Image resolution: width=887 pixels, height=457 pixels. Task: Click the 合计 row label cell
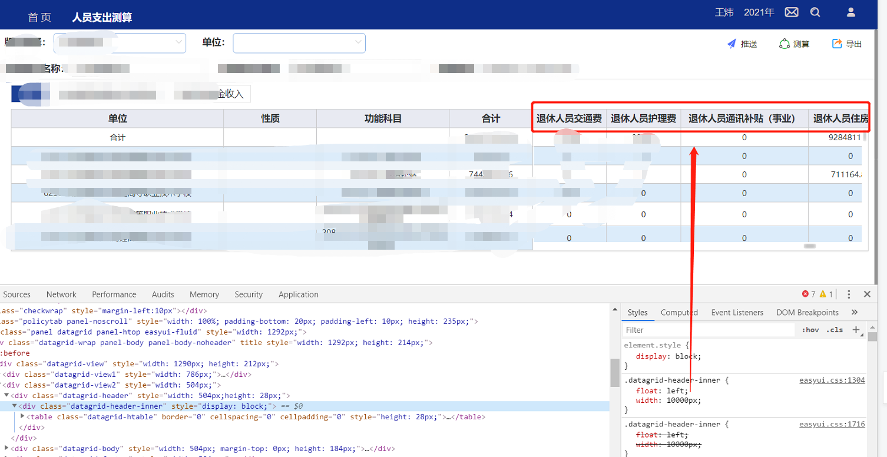(x=118, y=137)
